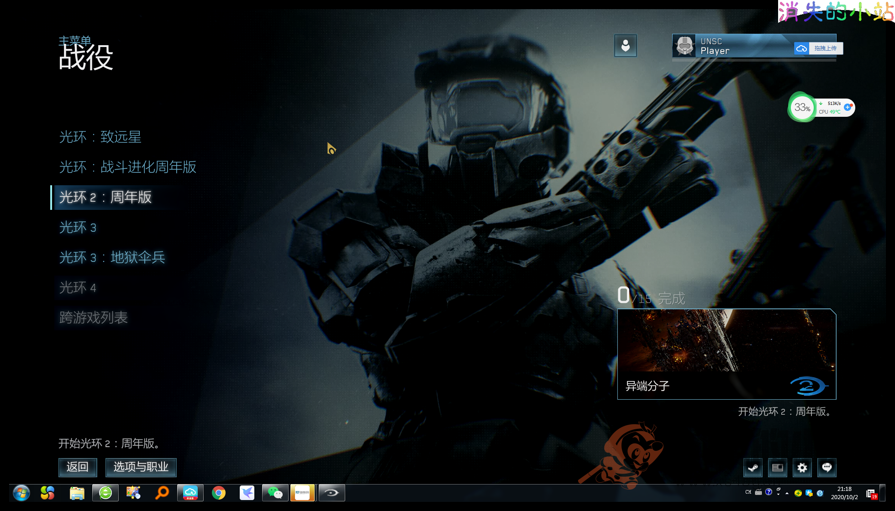Image resolution: width=895 pixels, height=511 pixels.
Task: Open the game settings gear icon
Action: click(x=802, y=468)
